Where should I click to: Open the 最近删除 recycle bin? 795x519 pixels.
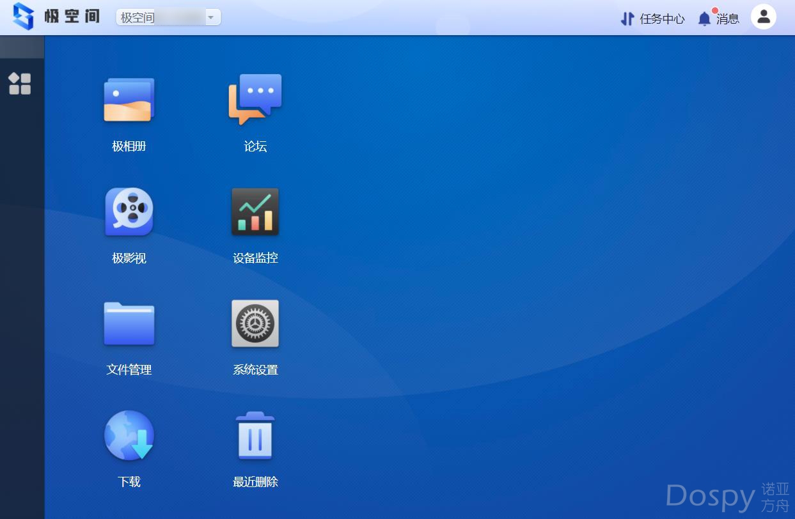[x=255, y=435]
